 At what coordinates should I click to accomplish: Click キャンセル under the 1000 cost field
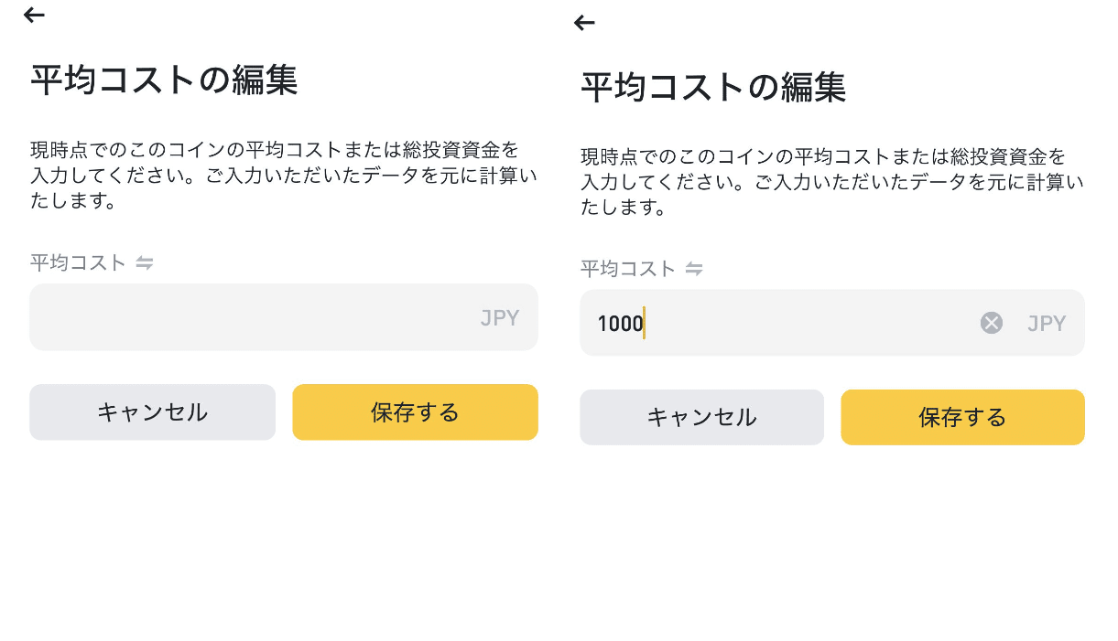tap(701, 418)
